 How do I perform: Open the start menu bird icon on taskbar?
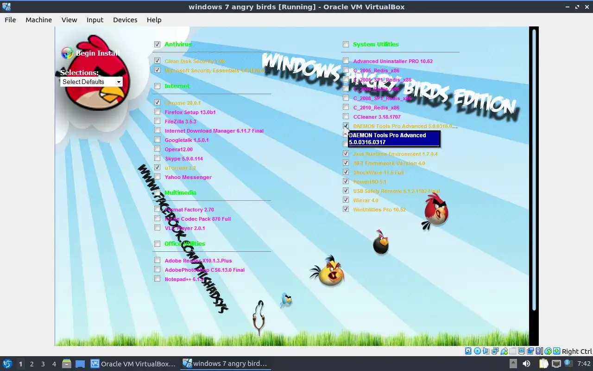[7, 364]
